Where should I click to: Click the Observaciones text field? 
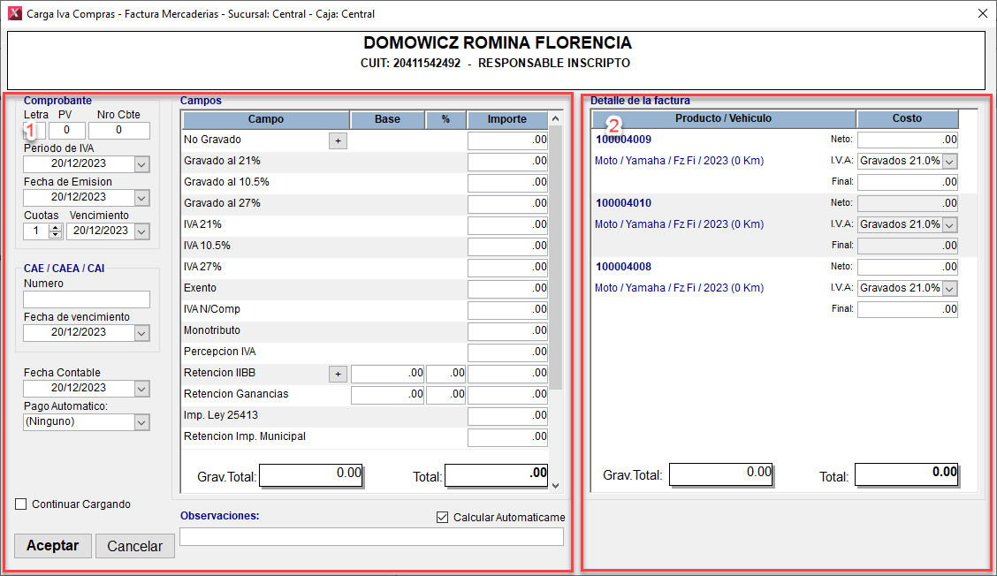tap(371, 537)
